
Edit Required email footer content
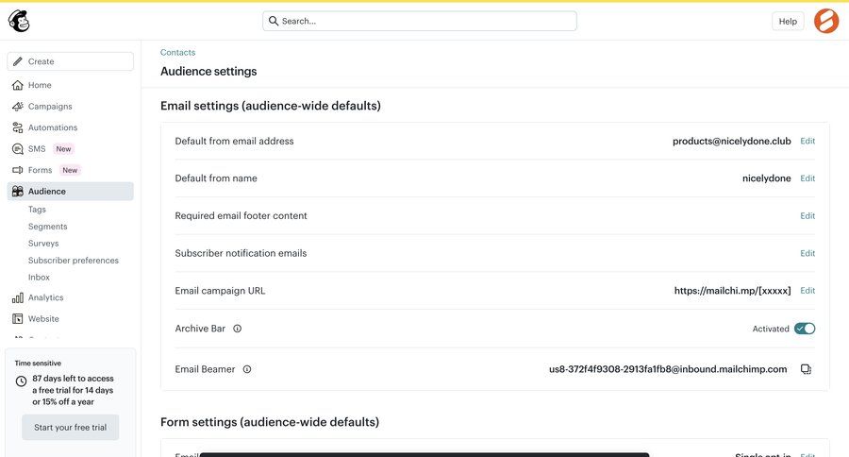(807, 216)
